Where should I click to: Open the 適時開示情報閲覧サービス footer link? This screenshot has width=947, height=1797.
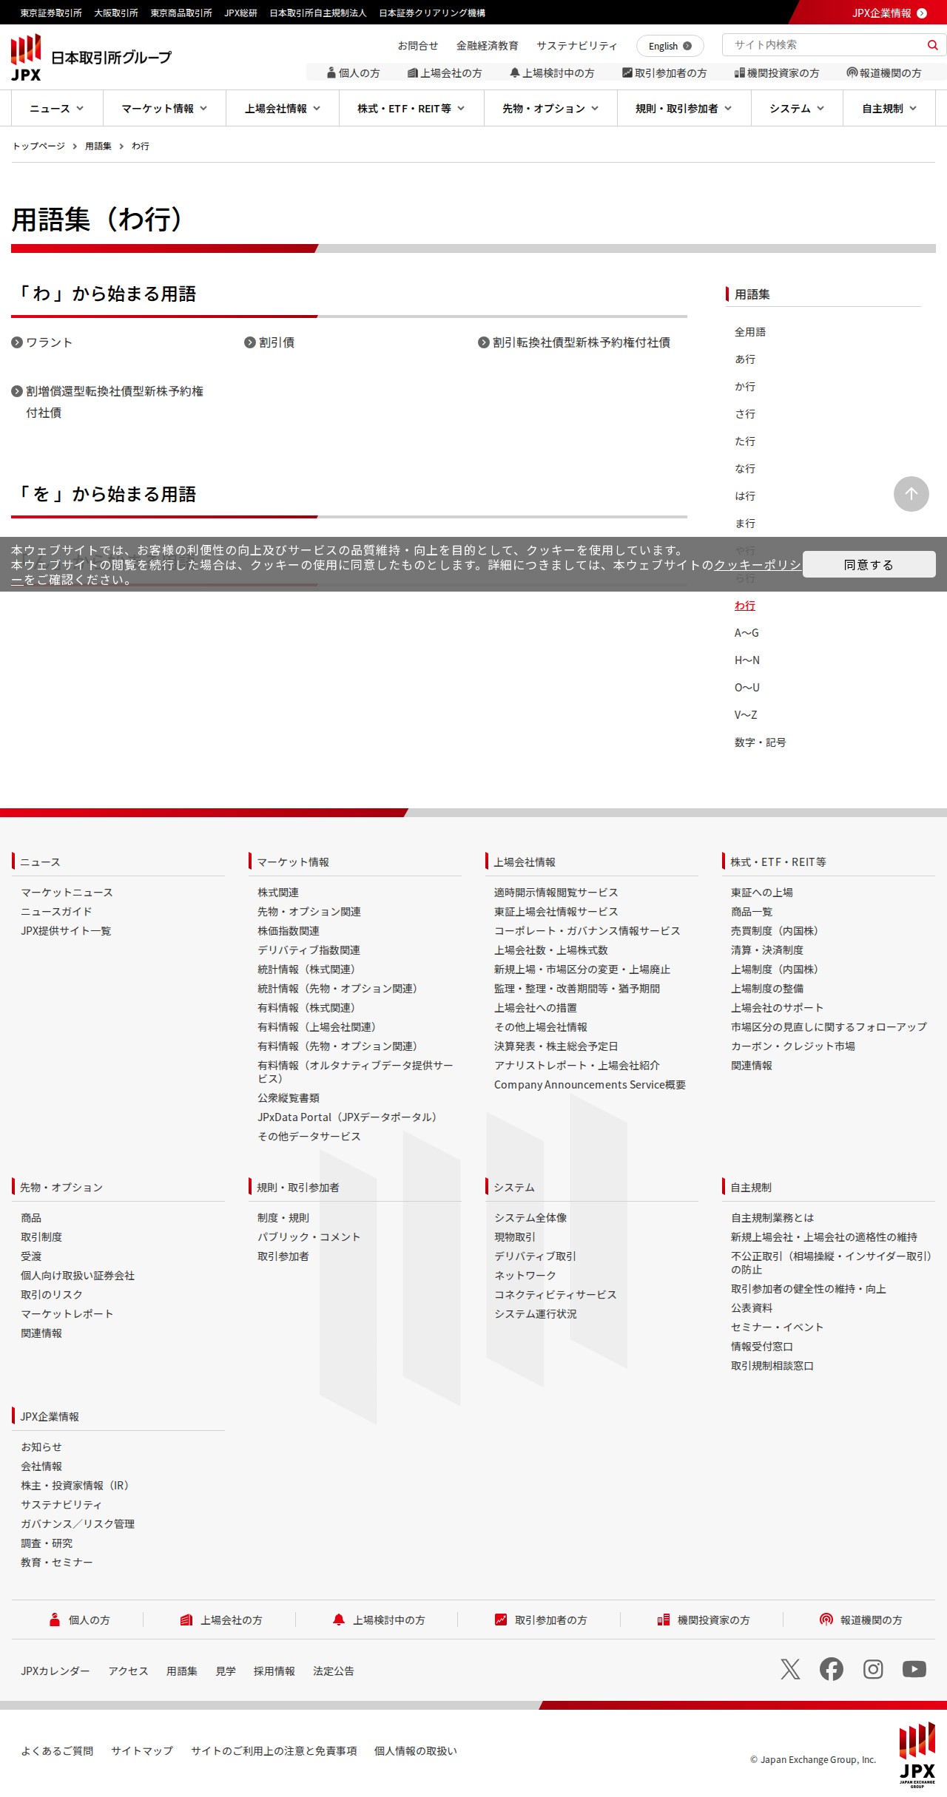coord(556,893)
